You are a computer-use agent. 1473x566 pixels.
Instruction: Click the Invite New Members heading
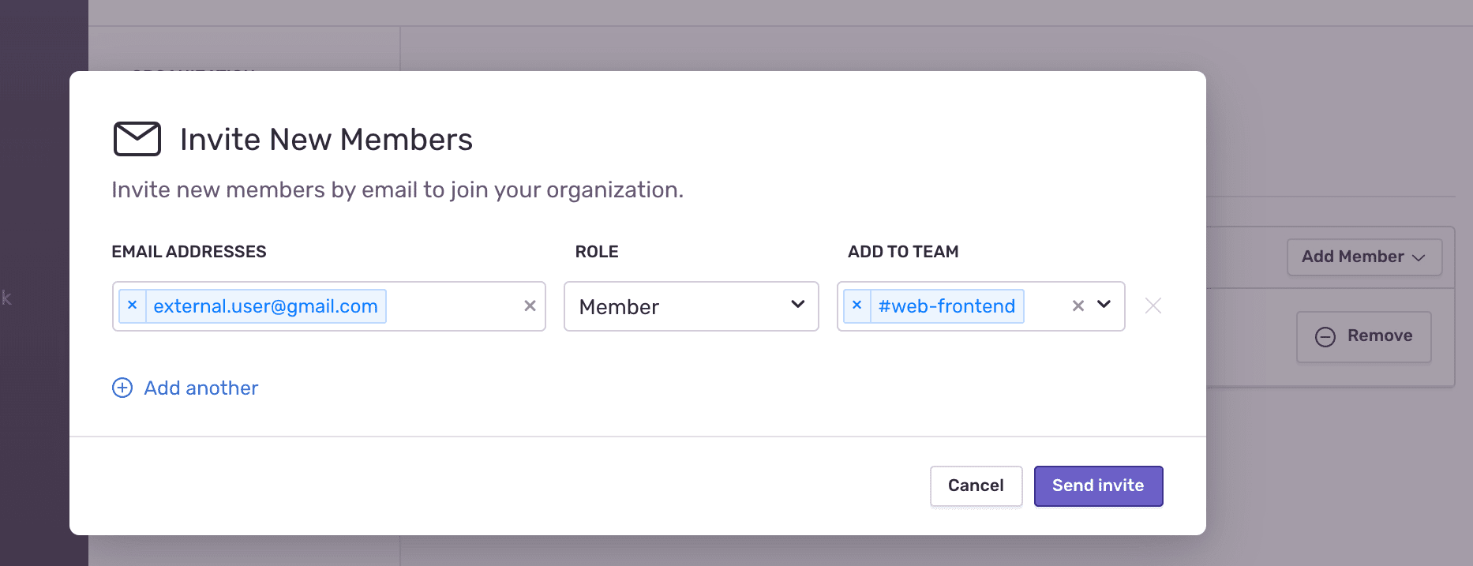pyautogui.click(x=326, y=140)
